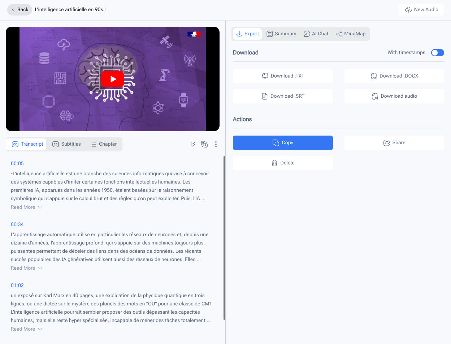Jump to the 00:34 timestamp
The image size is (451, 344).
[x=17, y=224]
